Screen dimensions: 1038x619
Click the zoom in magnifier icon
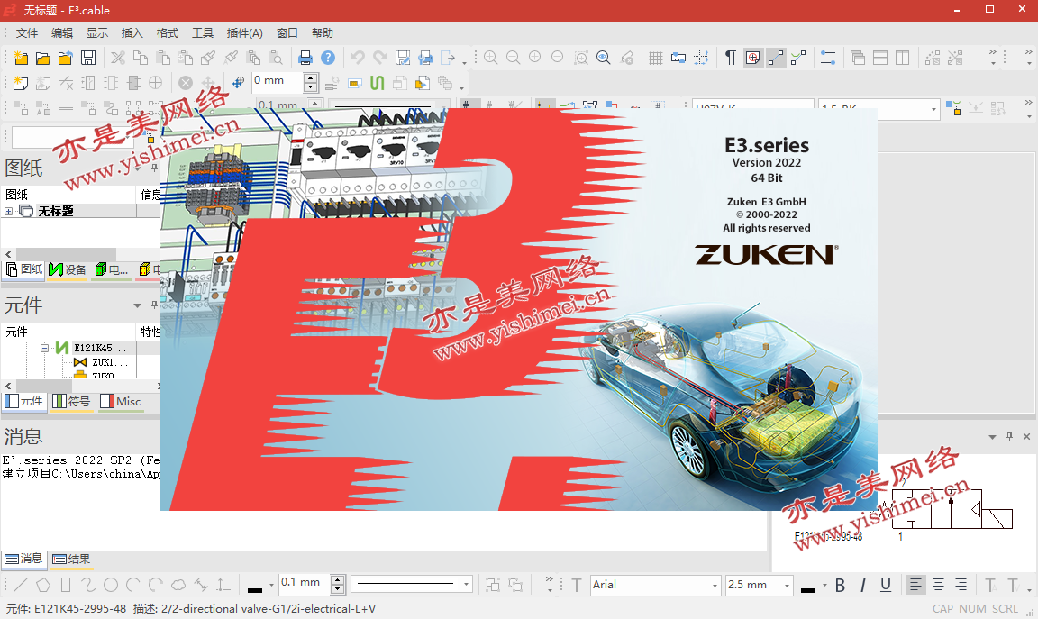pos(490,58)
